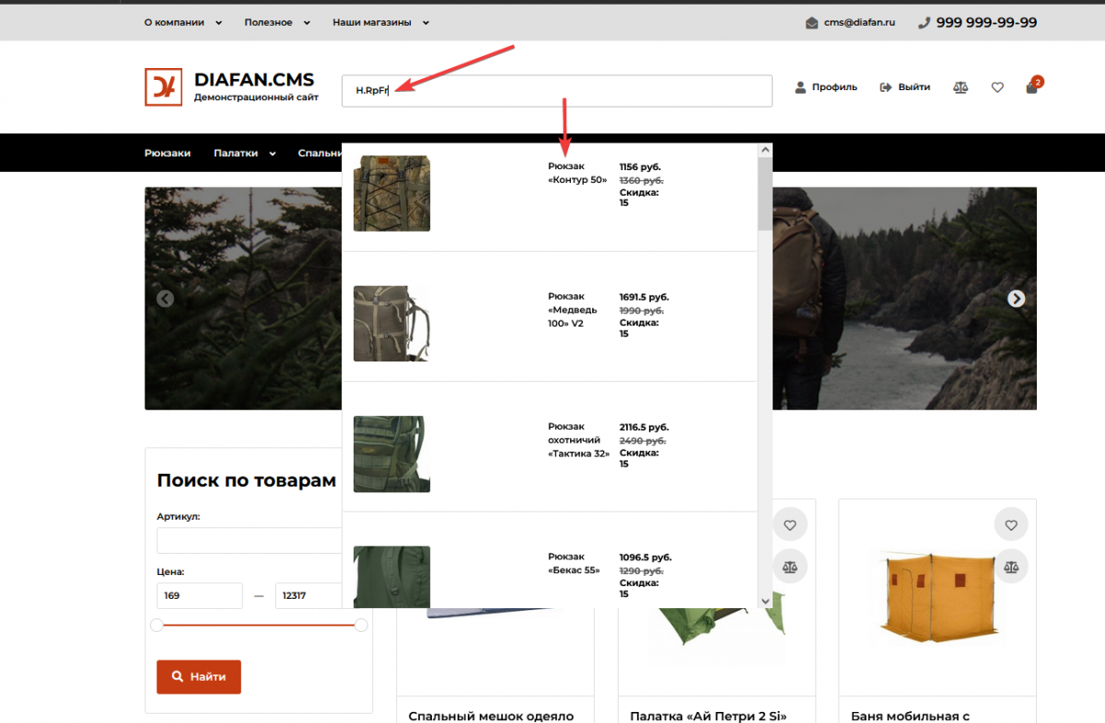1105x723 pixels.
Task: Open the Профиль link
Action: tap(826, 87)
